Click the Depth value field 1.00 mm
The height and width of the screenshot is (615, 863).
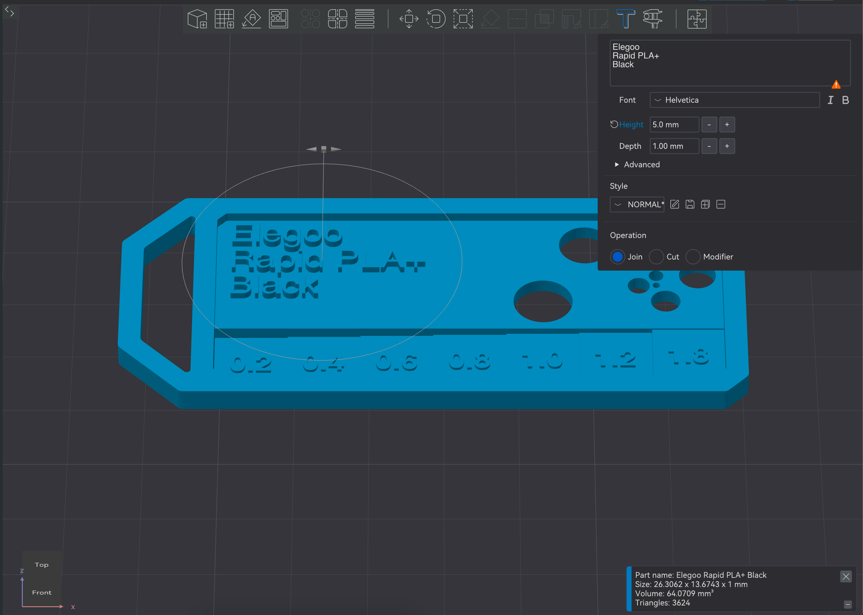click(x=674, y=146)
